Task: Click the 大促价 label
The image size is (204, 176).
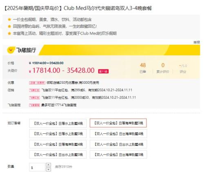Action: click(13, 71)
